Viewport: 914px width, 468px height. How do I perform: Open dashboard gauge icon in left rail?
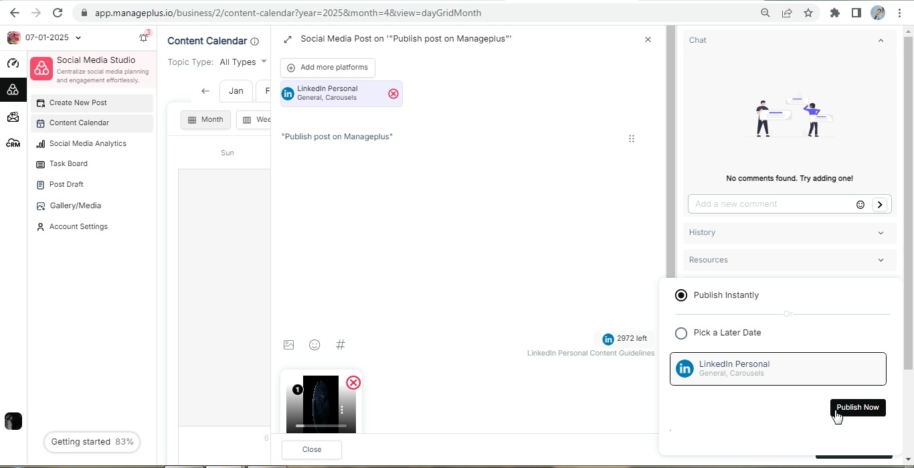point(13,64)
